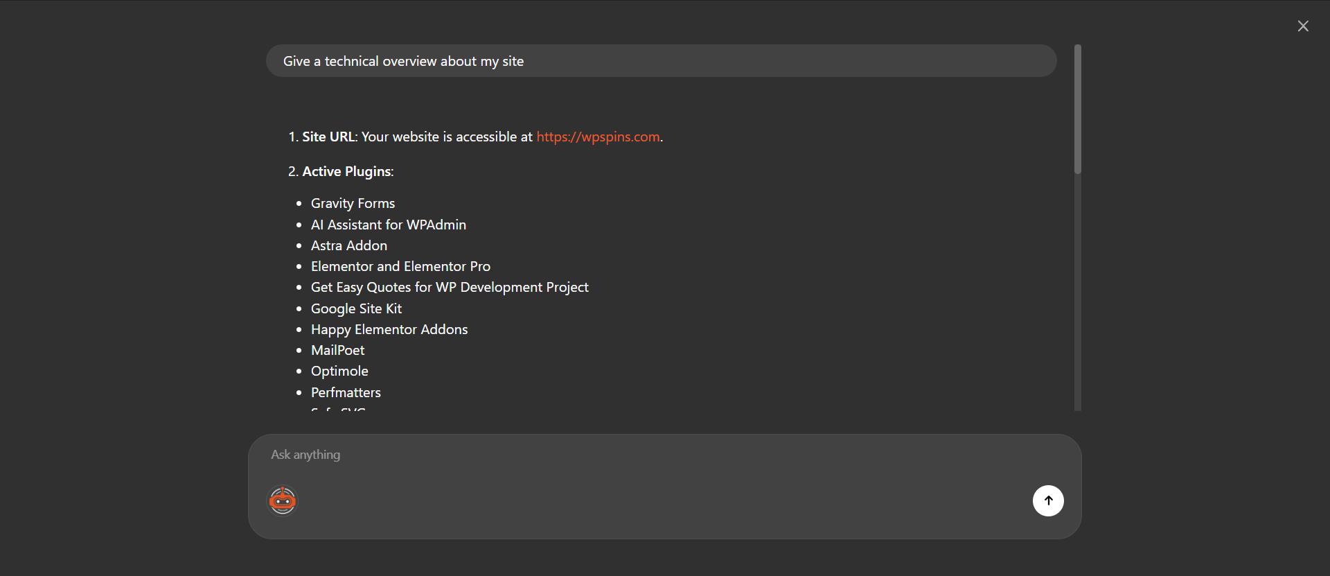The image size is (1330, 576).
Task: Open the https://wpspins.com link
Action: click(598, 137)
